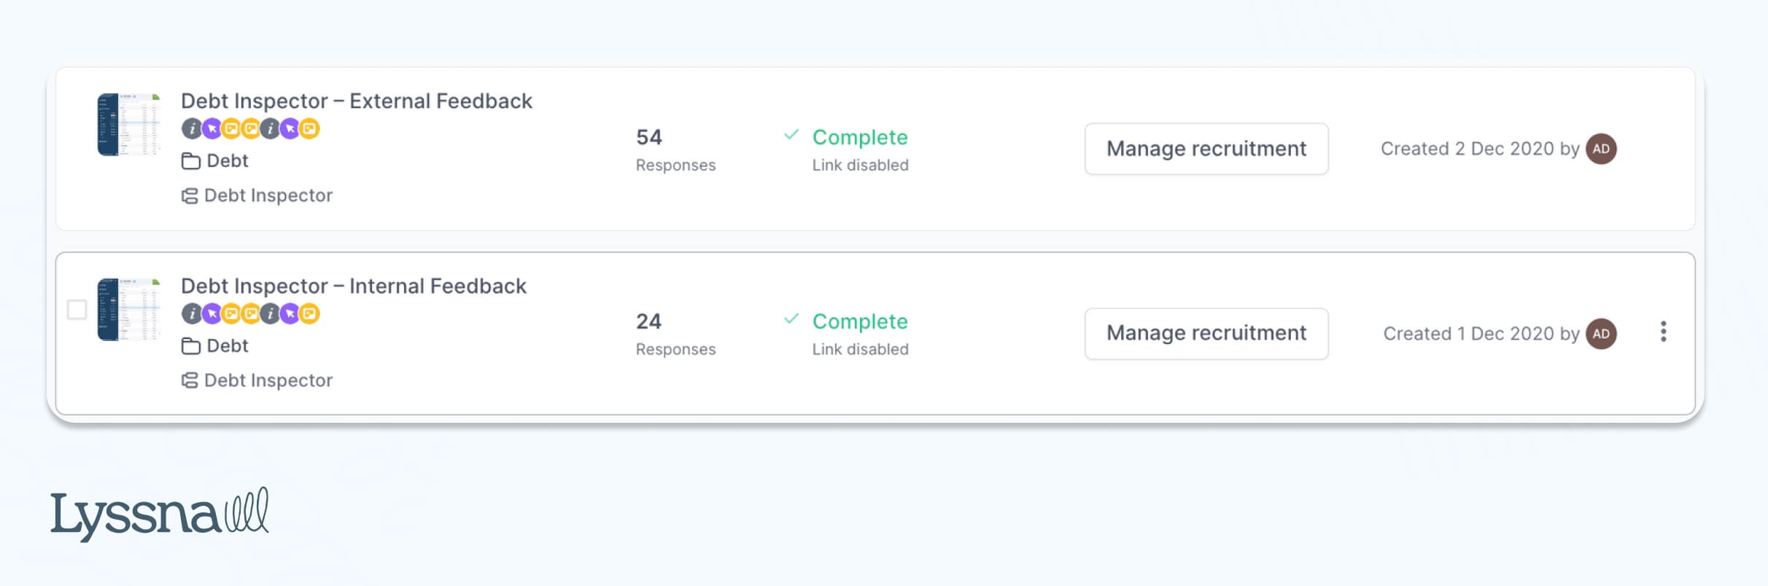Open three-dot menu for Internal Feedback test

click(1663, 332)
